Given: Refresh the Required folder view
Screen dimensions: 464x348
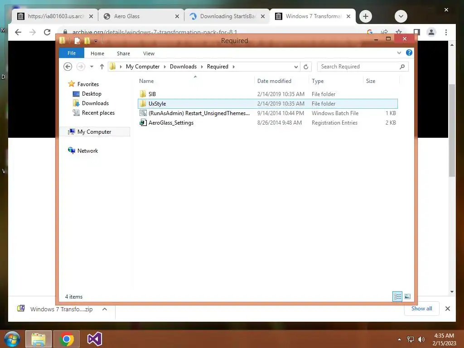Looking at the screenshot, I should tap(306, 67).
